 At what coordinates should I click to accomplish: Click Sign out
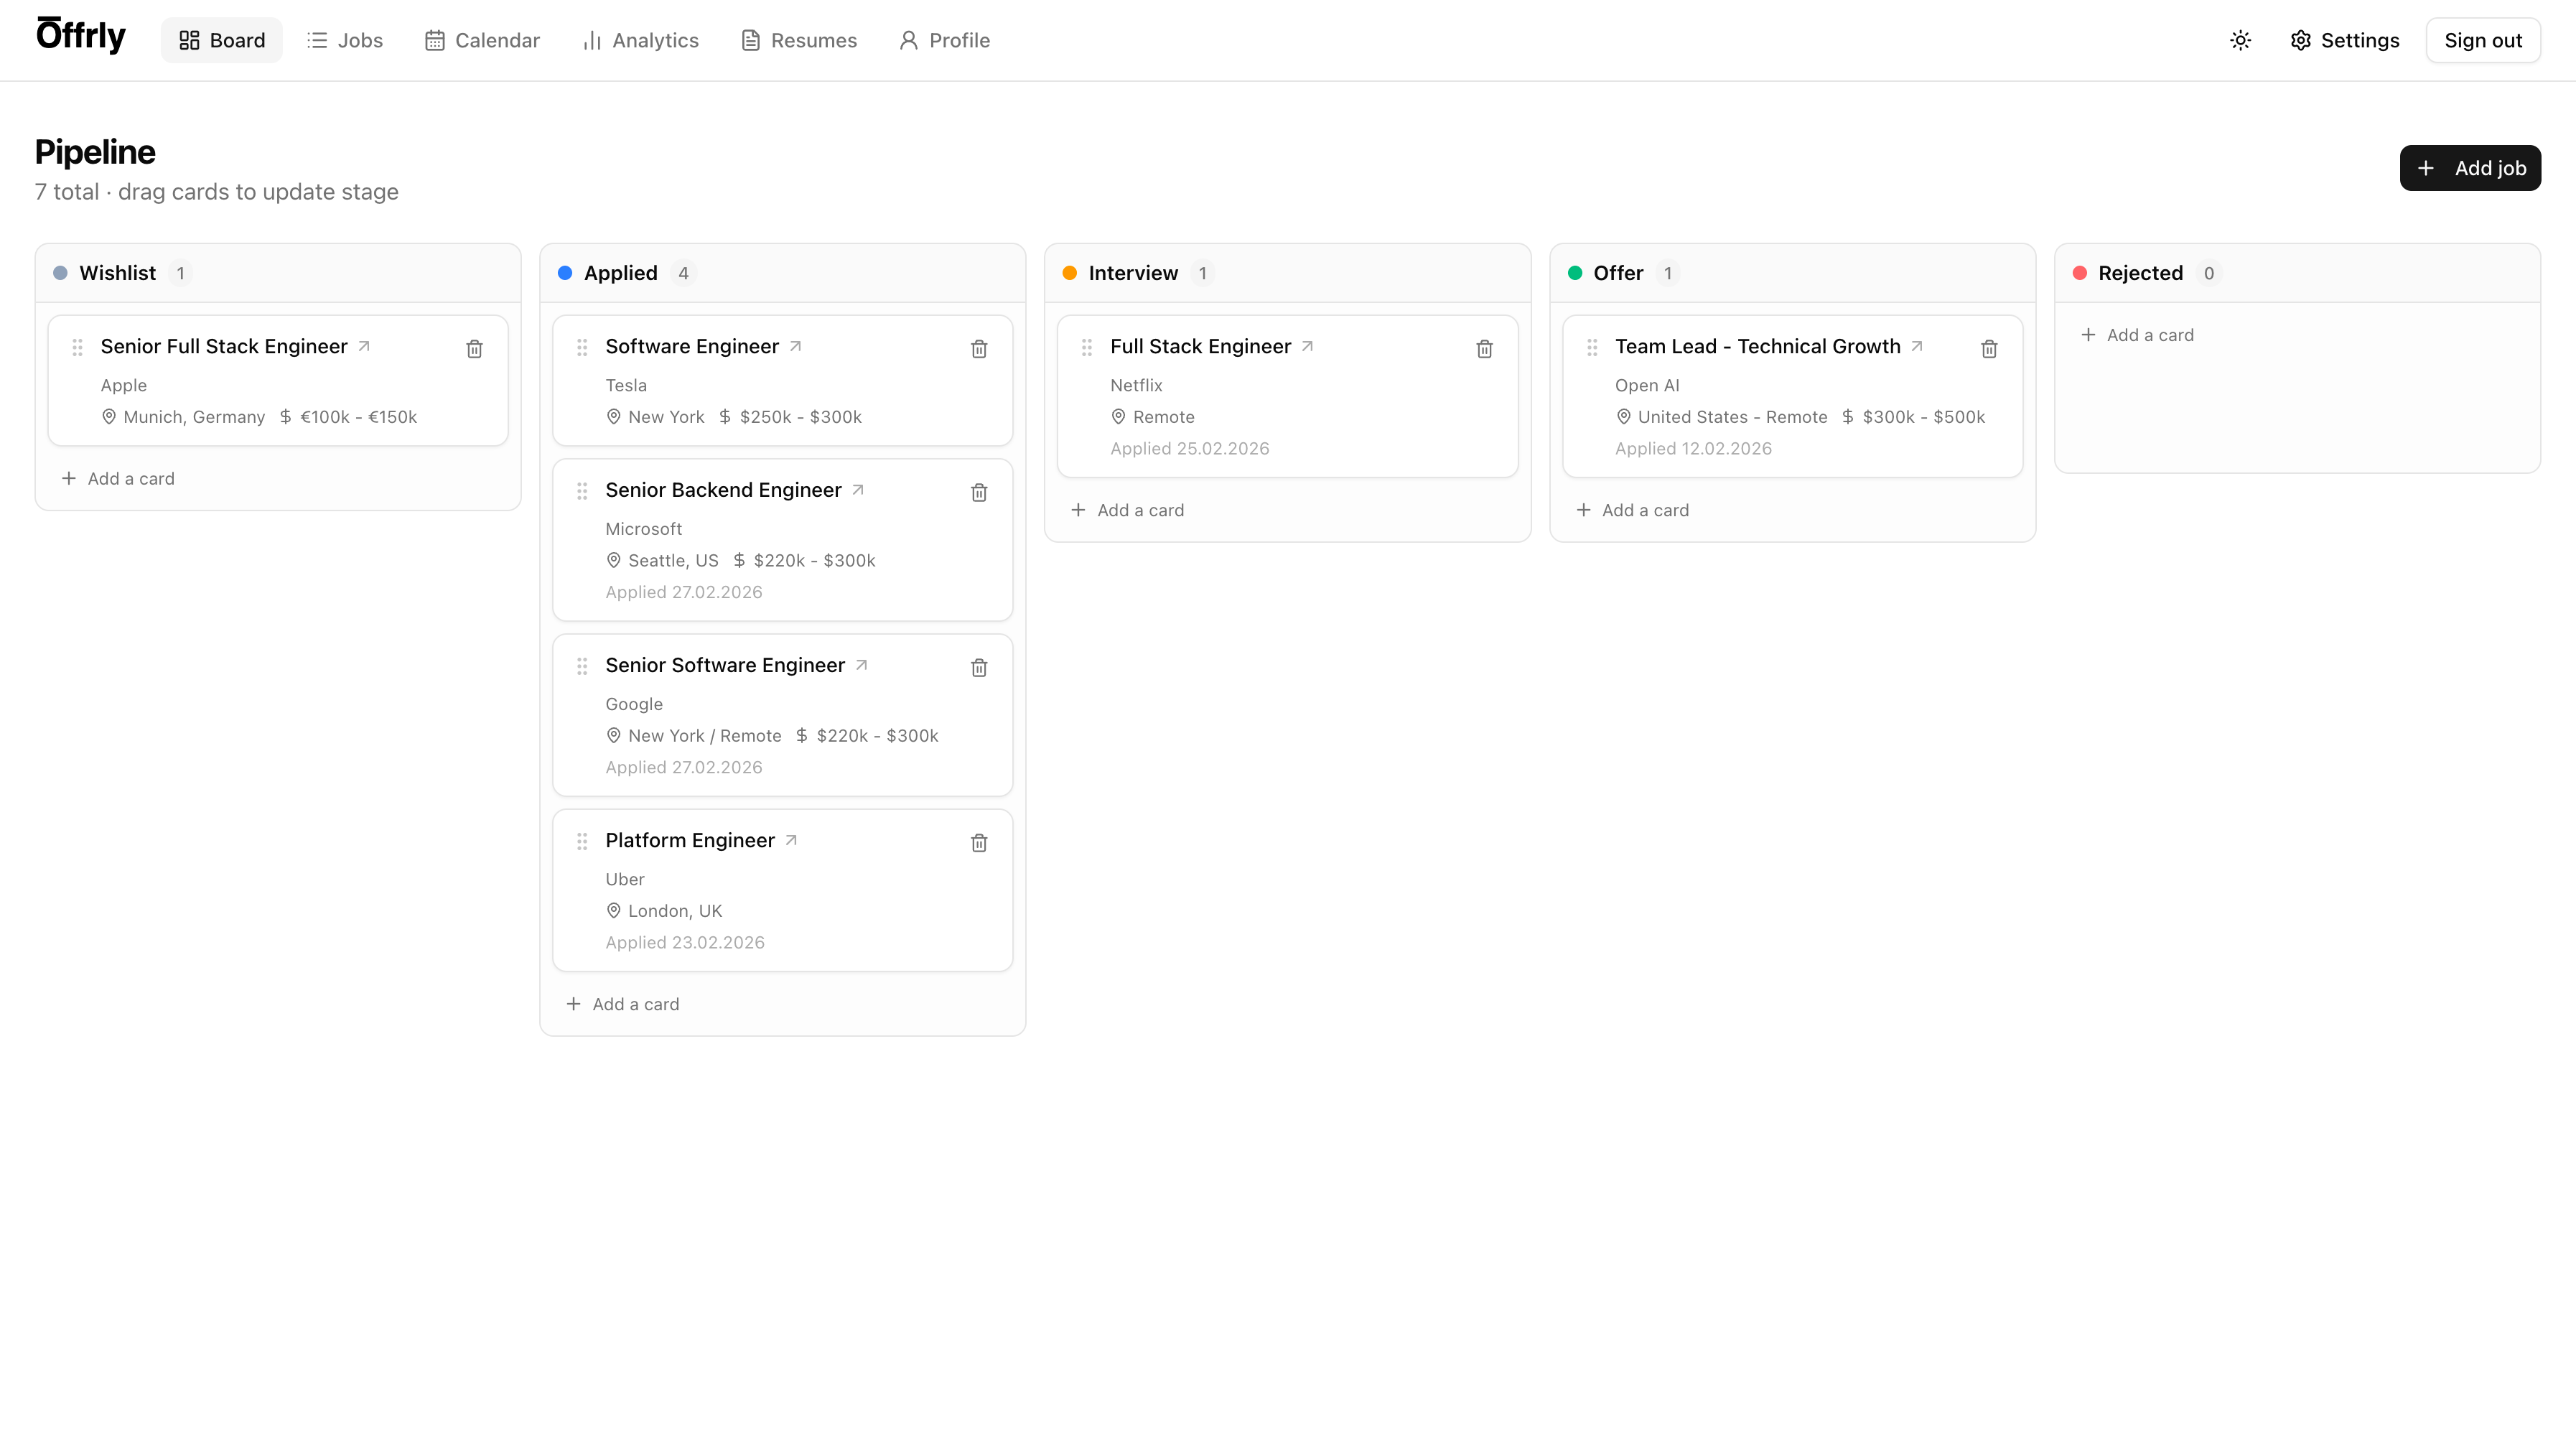click(2483, 40)
